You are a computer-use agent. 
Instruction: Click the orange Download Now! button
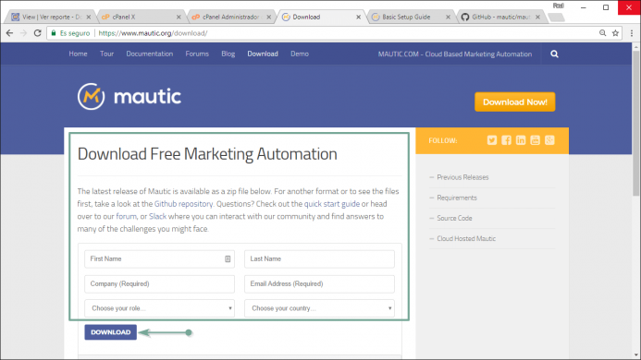(514, 102)
